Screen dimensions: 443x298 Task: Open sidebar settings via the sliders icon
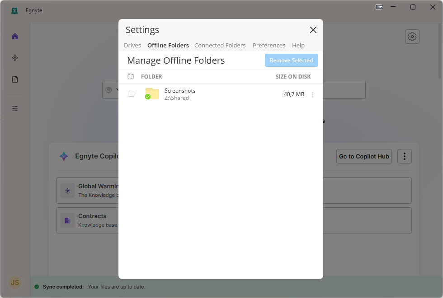click(14, 108)
